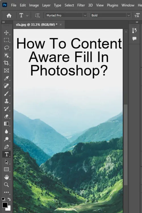Select the Object Selection tool
This screenshot has width=142, height=213.
point(6,55)
